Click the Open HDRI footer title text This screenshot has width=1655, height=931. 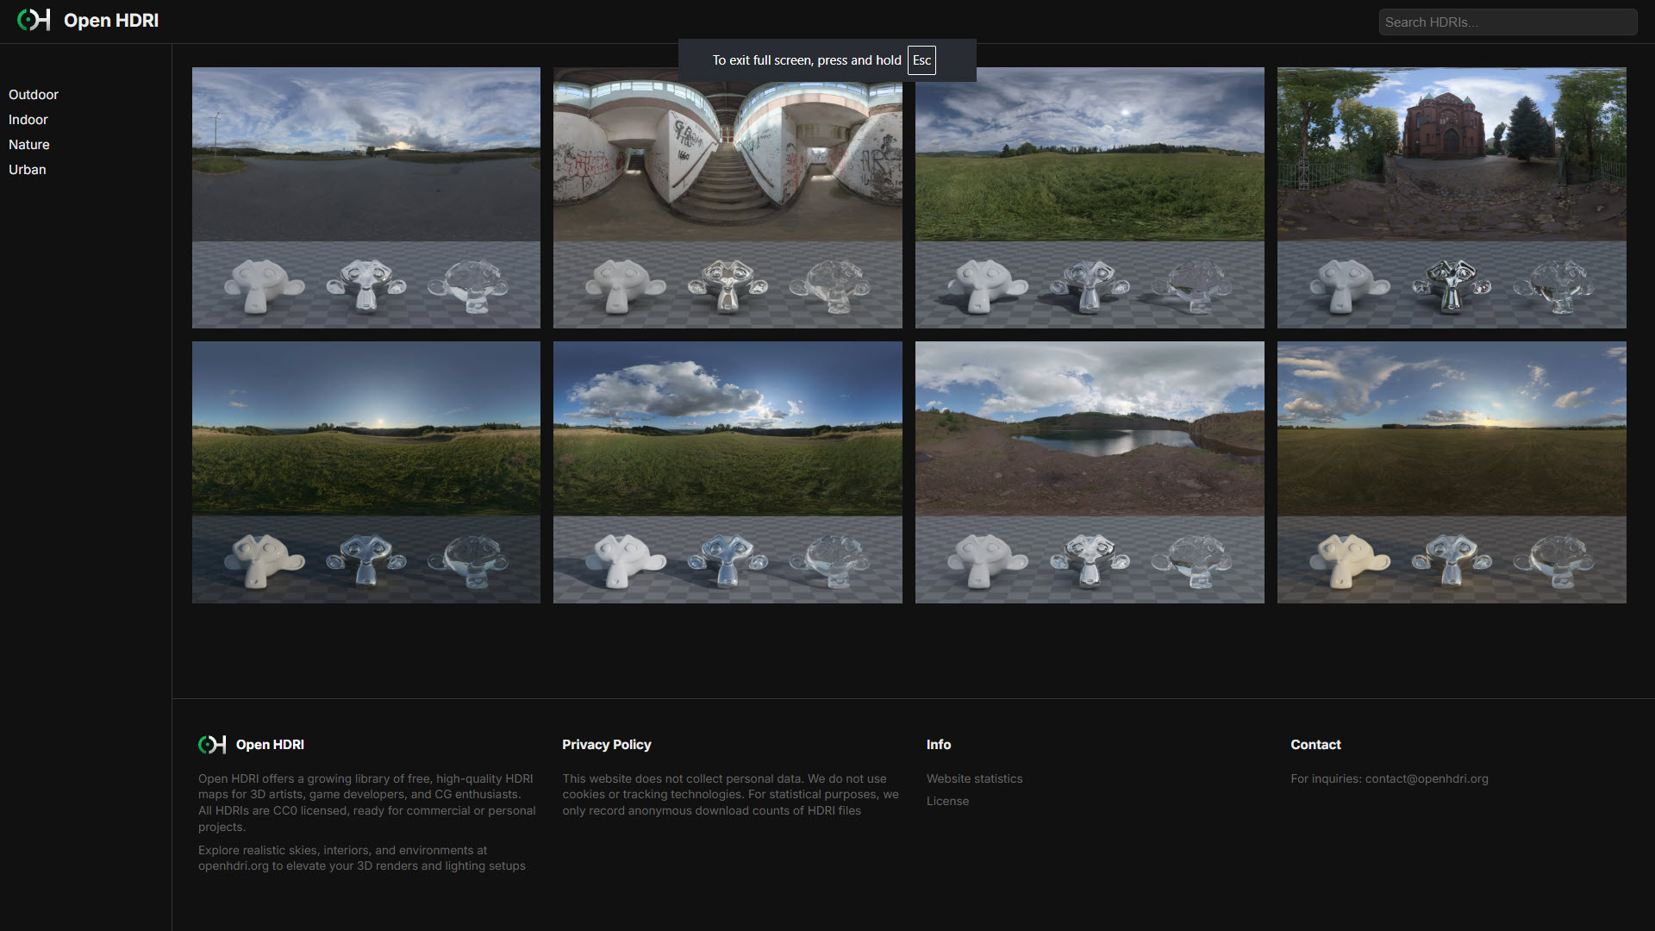pos(270,745)
